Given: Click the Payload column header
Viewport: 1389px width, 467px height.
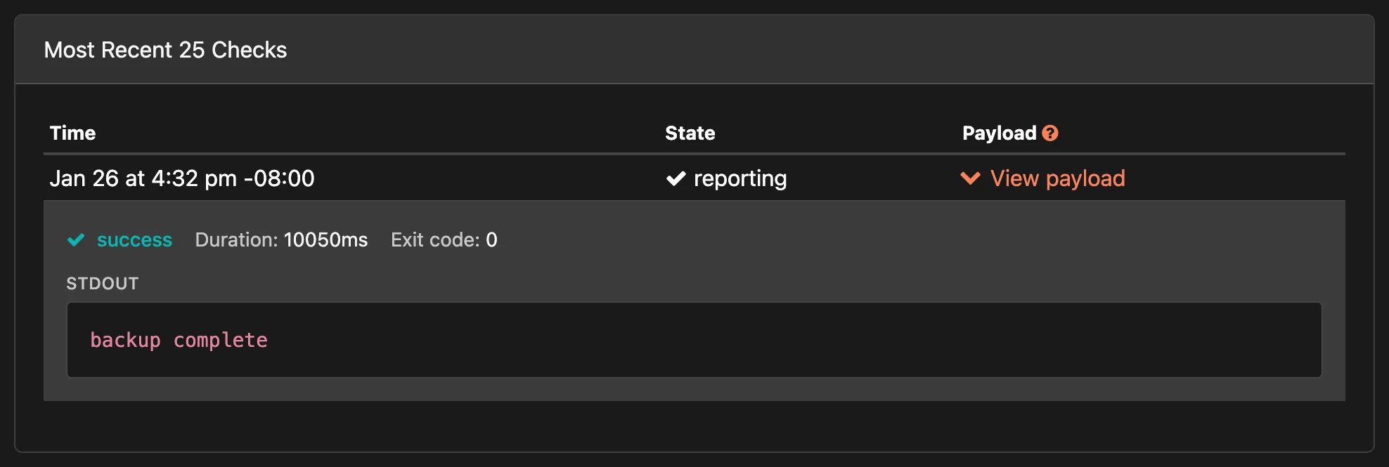Looking at the screenshot, I should (998, 133).
